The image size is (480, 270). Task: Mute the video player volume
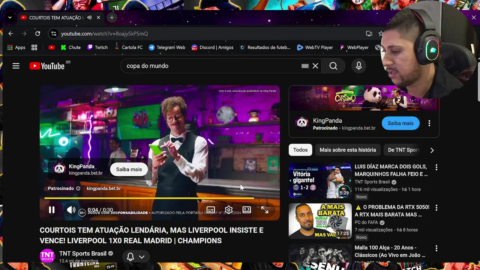coord(71,210)
